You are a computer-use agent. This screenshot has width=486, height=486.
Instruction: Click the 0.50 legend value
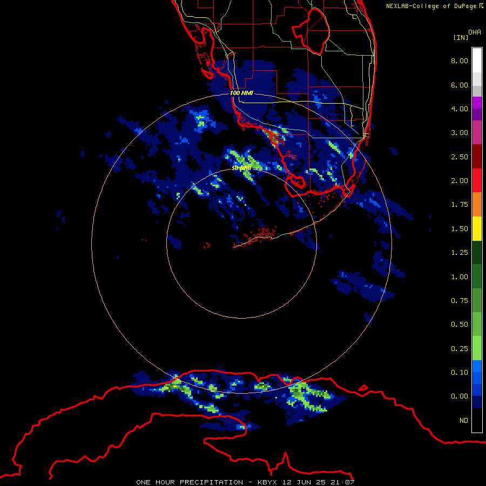coord(460,325)
